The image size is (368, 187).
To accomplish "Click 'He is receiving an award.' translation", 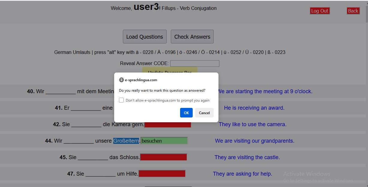I will (x=254, y=108).
